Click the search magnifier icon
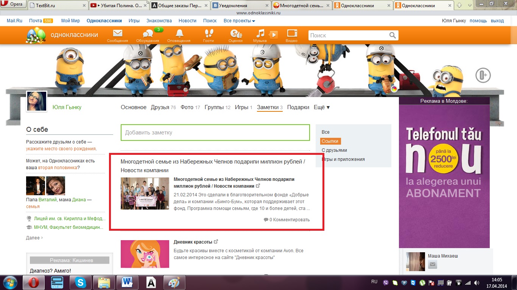The width and height of the screenshot is (517, 290). 392,35
